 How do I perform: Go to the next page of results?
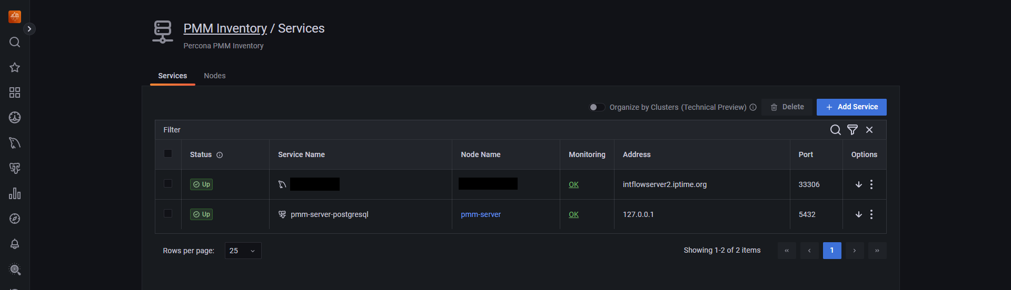click(855, 251)
